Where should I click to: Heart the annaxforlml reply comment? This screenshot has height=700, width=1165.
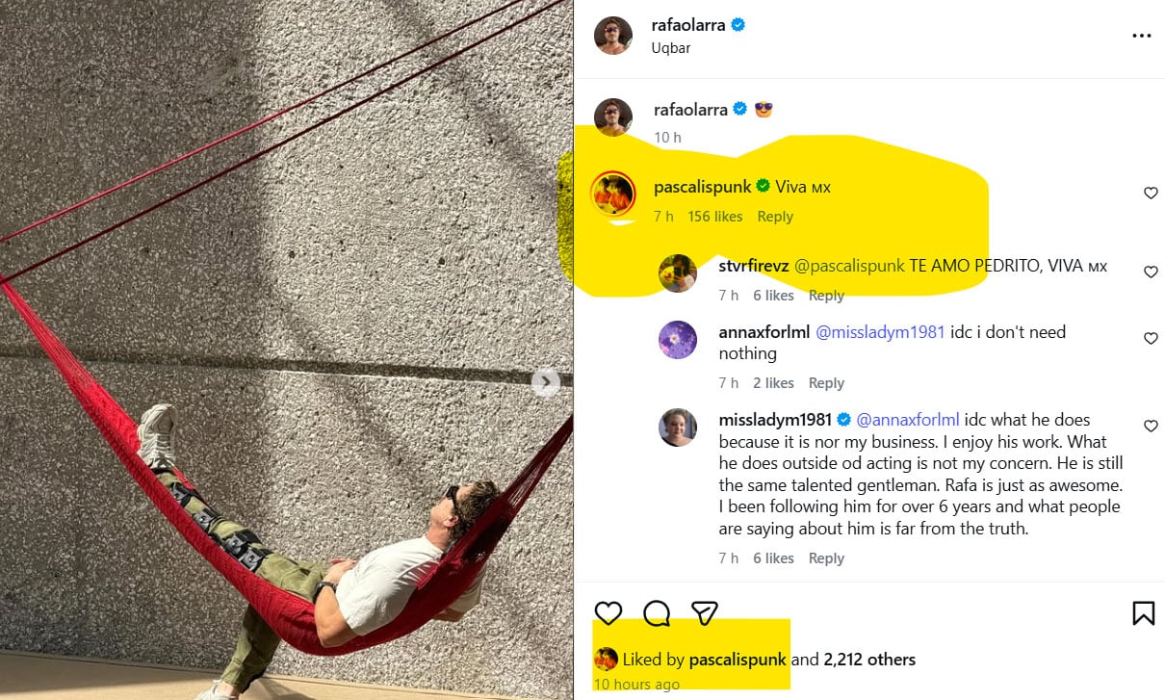tap(1151, 338)
